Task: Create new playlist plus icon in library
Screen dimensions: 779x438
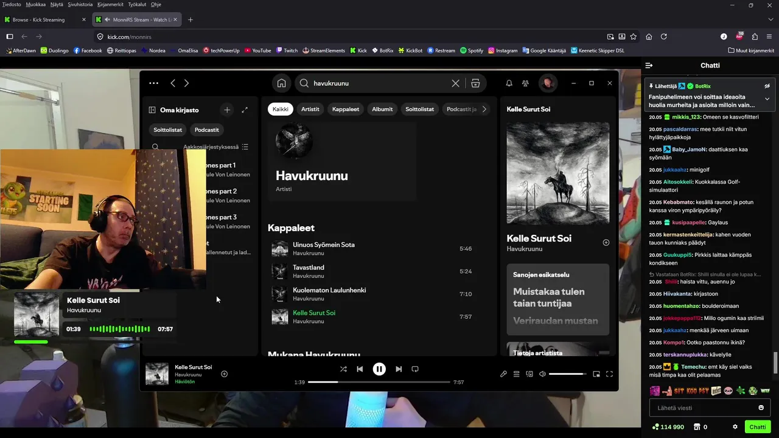Action: (x=227, y=110)
